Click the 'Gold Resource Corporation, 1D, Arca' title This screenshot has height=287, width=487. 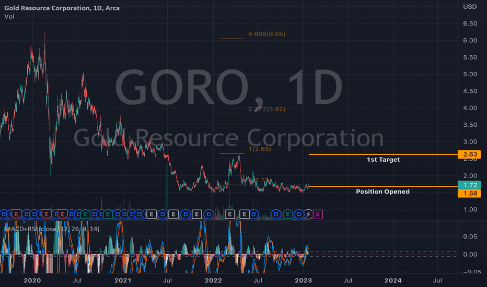tap(62, 8)
